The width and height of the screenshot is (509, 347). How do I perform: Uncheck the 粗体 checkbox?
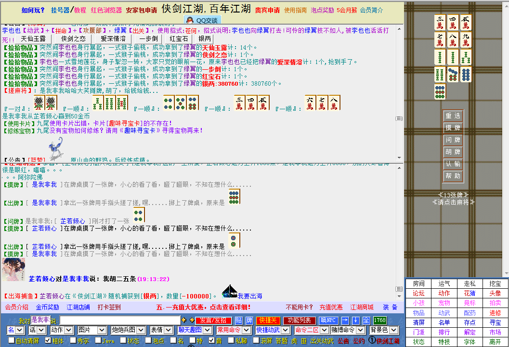point(48,340)
